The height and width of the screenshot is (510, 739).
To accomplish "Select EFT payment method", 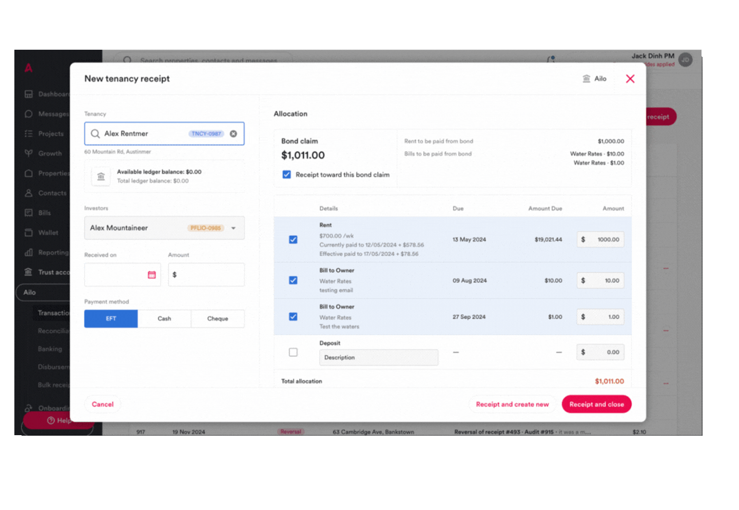I will (111, 319).
